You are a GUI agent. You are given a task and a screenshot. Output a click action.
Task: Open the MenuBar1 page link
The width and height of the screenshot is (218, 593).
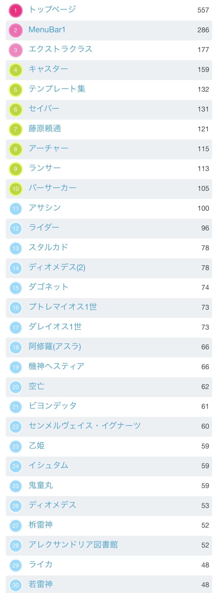(47, 30)
